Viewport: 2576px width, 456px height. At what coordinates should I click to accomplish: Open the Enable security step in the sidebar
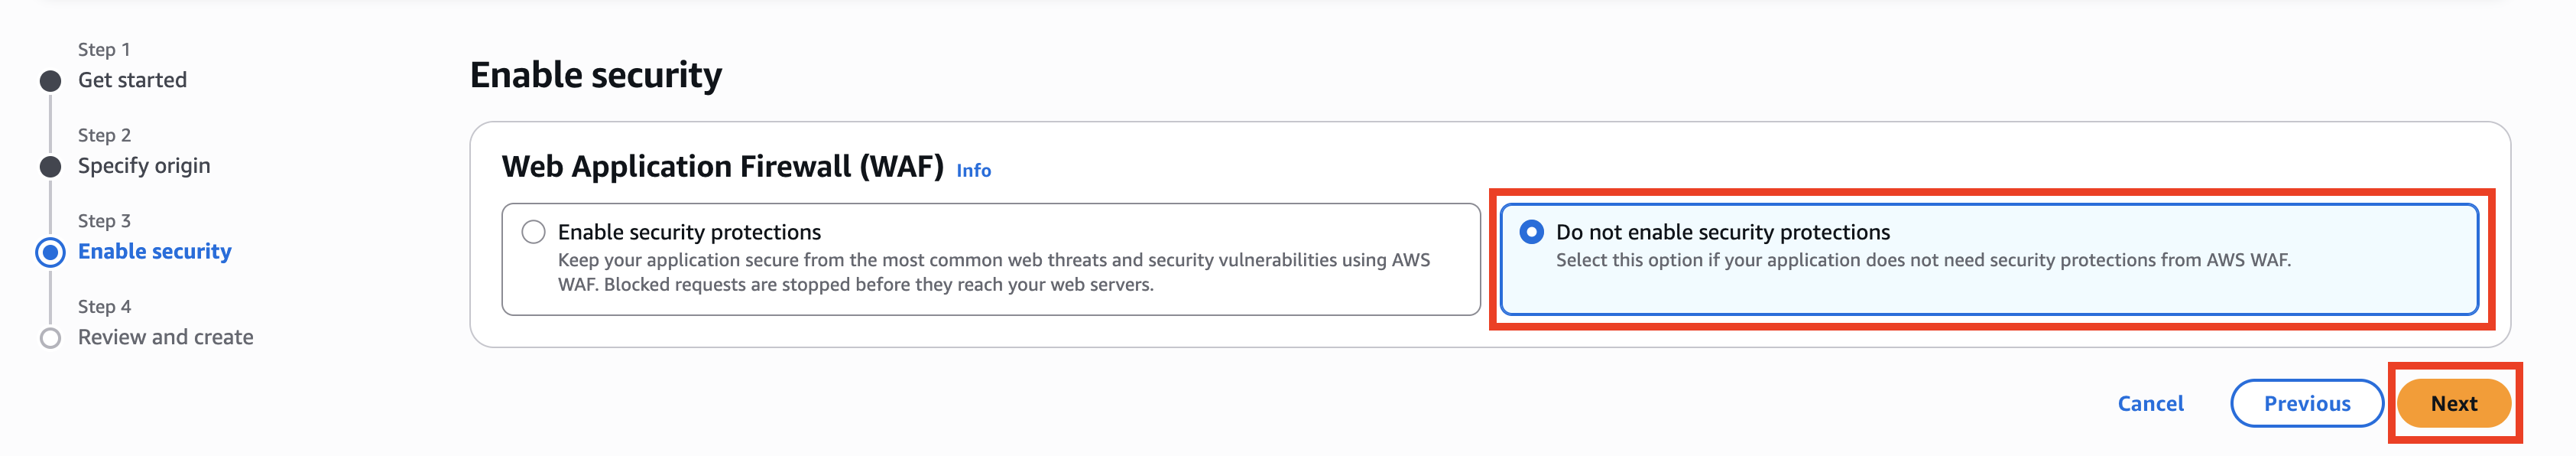pyautogui.click(x=154, y=252)
